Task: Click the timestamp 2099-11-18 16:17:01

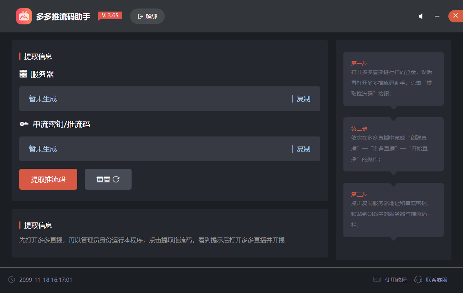Action: click(x=46, y=280)
